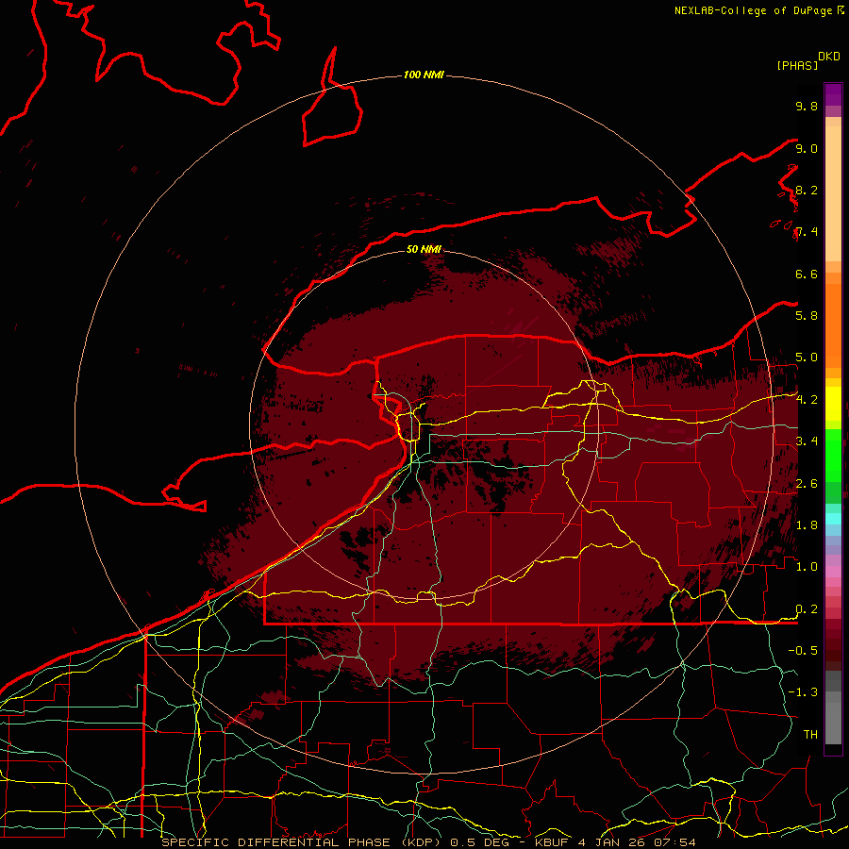Viewport: 849px width, 849px height.
Task: Click the 2.6 value on the color scale
Action: [807, 483]
